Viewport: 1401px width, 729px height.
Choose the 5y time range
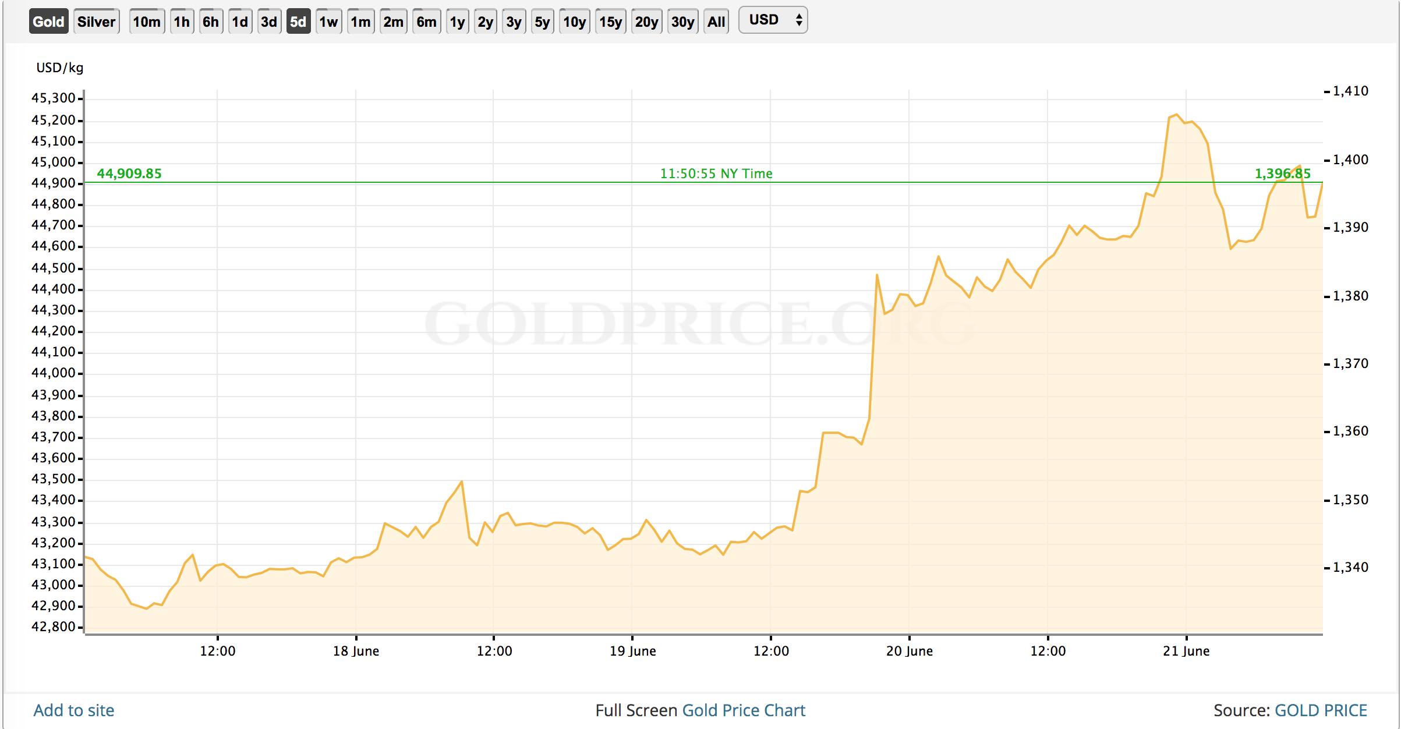pyautogui.click(x=542, y=22)
